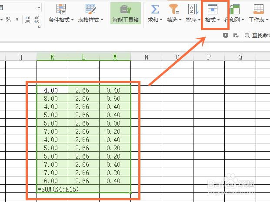Click the Rows and Columns (行和列) icon
Screen dimensions: 270x202
pos(235,9)
